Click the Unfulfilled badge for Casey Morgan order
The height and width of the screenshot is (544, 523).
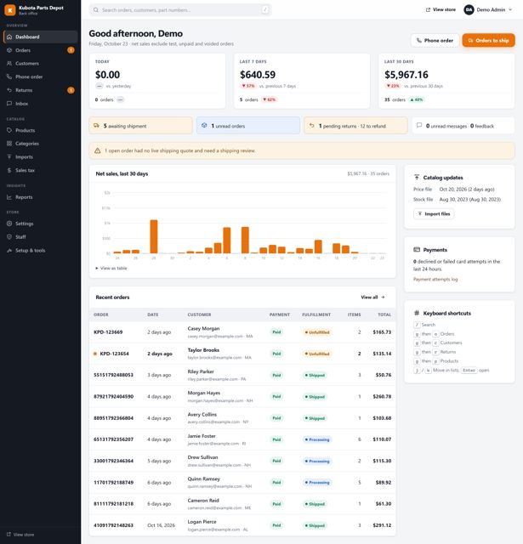pos(317,332)
